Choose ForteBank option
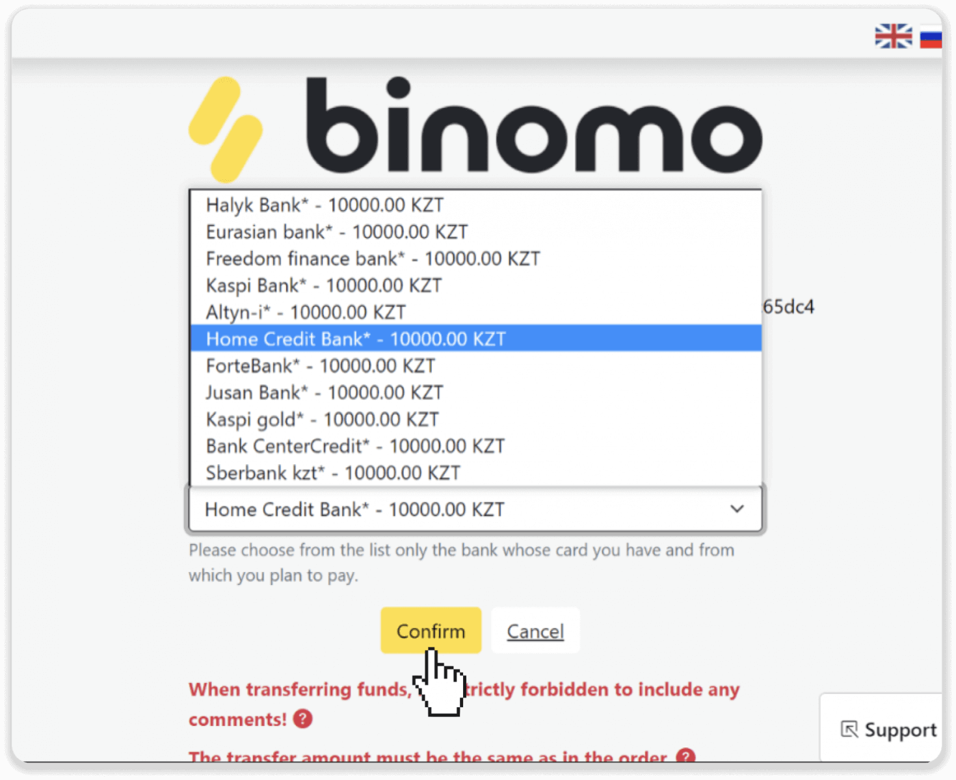Viewport: 956px width, 780px height. (475, 365)
